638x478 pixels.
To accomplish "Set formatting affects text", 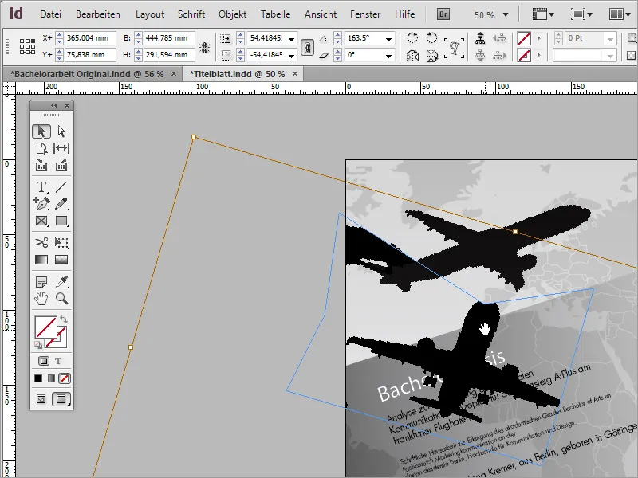I will [x=58, y=361].
